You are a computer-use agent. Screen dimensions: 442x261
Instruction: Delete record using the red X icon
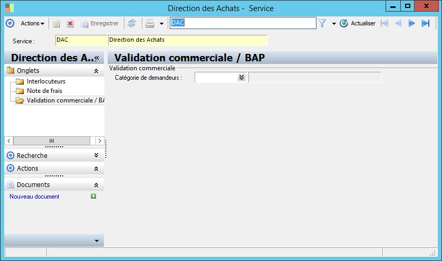(x=70, y=23)
